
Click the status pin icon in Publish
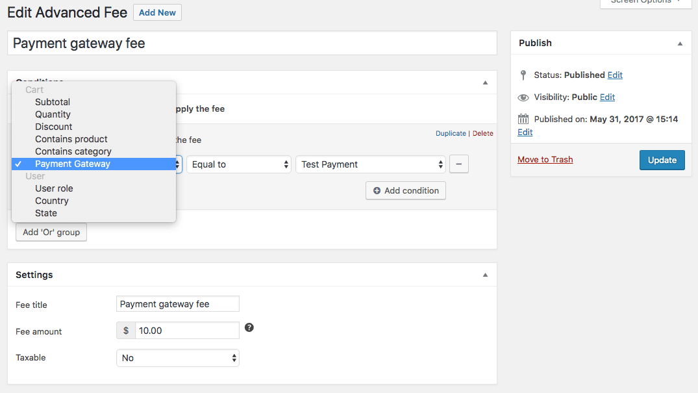coord(523,75)
